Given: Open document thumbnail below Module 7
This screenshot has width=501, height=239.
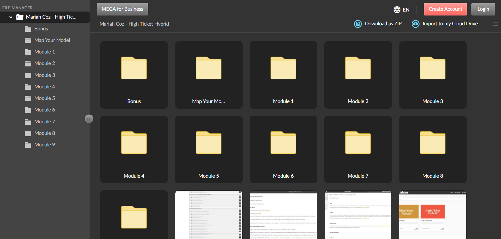Looking at the screenshot, I should (358, 215).
